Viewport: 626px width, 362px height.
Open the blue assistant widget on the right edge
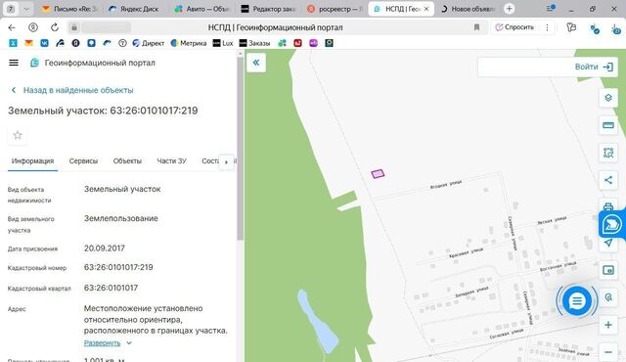point(612,224)
